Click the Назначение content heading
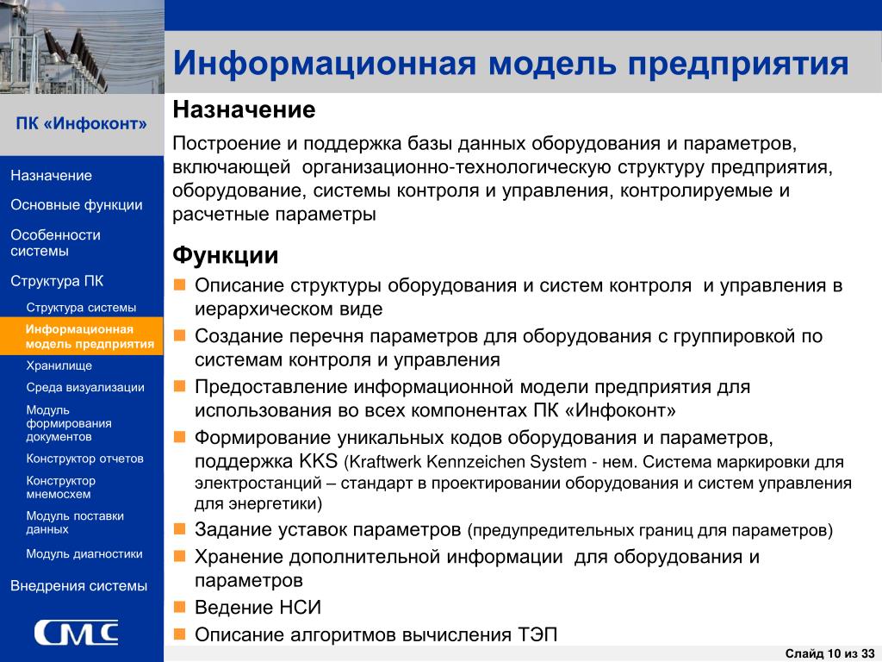The width and height of the screenshot is (882, 662). coord(244,109)
